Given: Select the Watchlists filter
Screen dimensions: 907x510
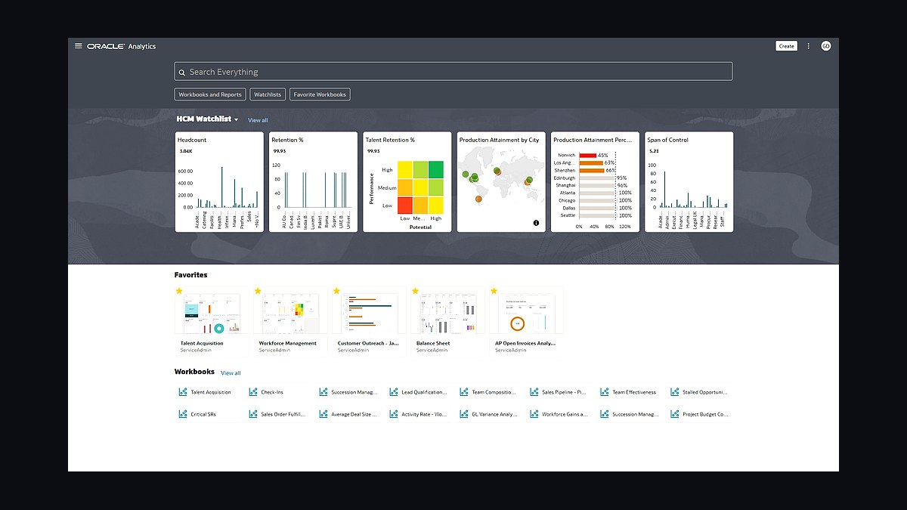Looking at the screenshot, I should [x=268, y=94].
